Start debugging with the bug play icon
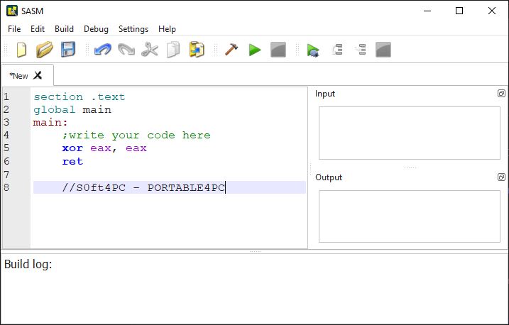The image size is (509, 325). (313, 50)
